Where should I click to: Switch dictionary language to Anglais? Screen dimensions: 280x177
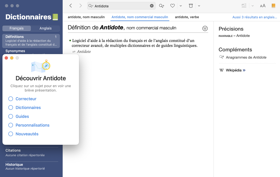pos(45,28)
